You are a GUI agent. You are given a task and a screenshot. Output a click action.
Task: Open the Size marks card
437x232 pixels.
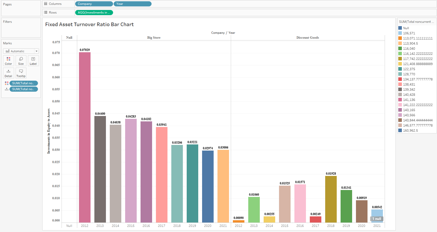21,61
